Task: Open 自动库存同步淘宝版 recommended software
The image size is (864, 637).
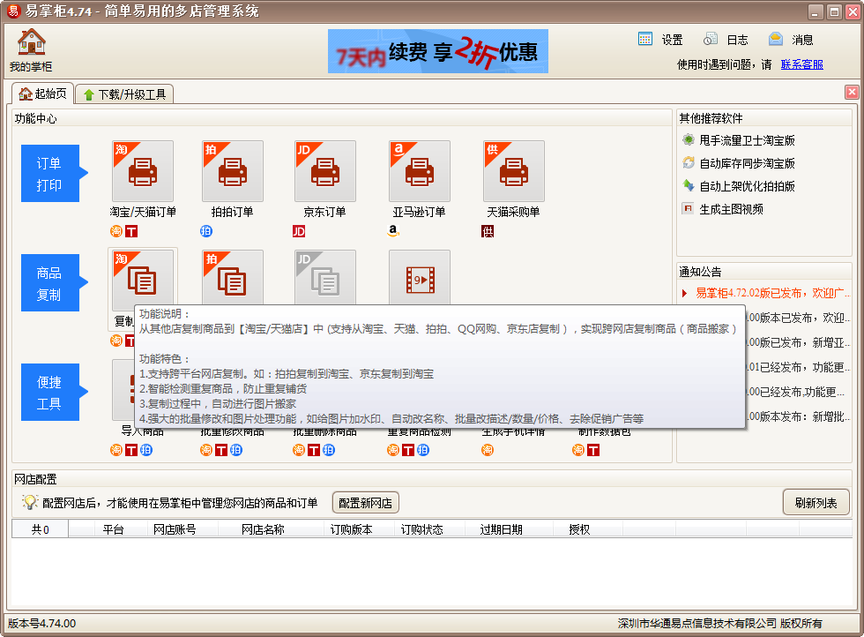Action: tap(747, 163)
